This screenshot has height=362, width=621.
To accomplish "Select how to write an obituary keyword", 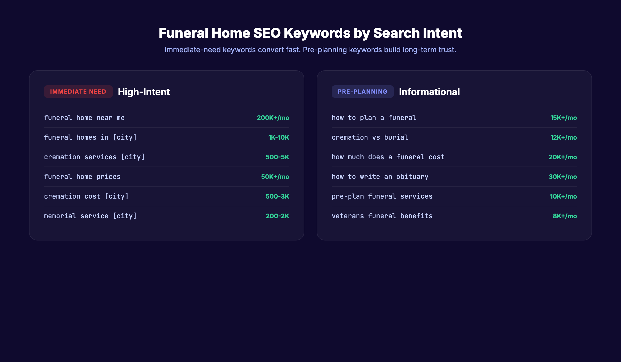I will pyautogui.click(x=380, y=177).
